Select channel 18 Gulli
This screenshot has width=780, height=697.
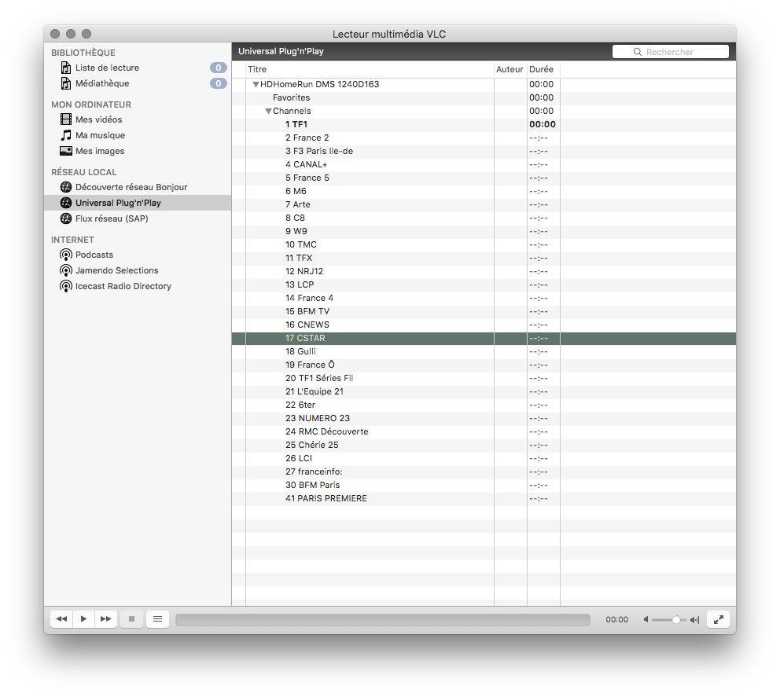[x=484, y=352]
